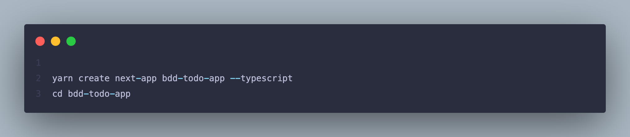Place cursor on empty first code line
The width and height of the screenshot is (630, 137).
[x=124, y=63]
